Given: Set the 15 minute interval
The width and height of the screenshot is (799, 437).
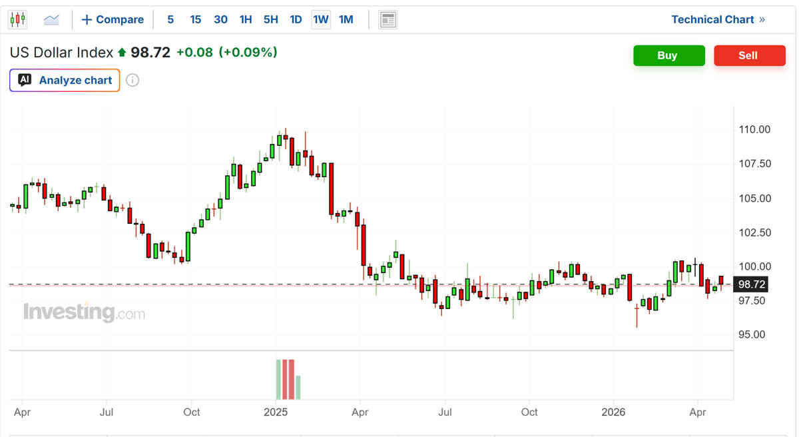Looking at the screenshot, I should pyautogui.click(x=195, y=19).
